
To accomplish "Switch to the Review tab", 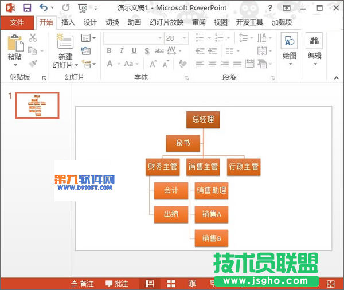I will (199, 22).
